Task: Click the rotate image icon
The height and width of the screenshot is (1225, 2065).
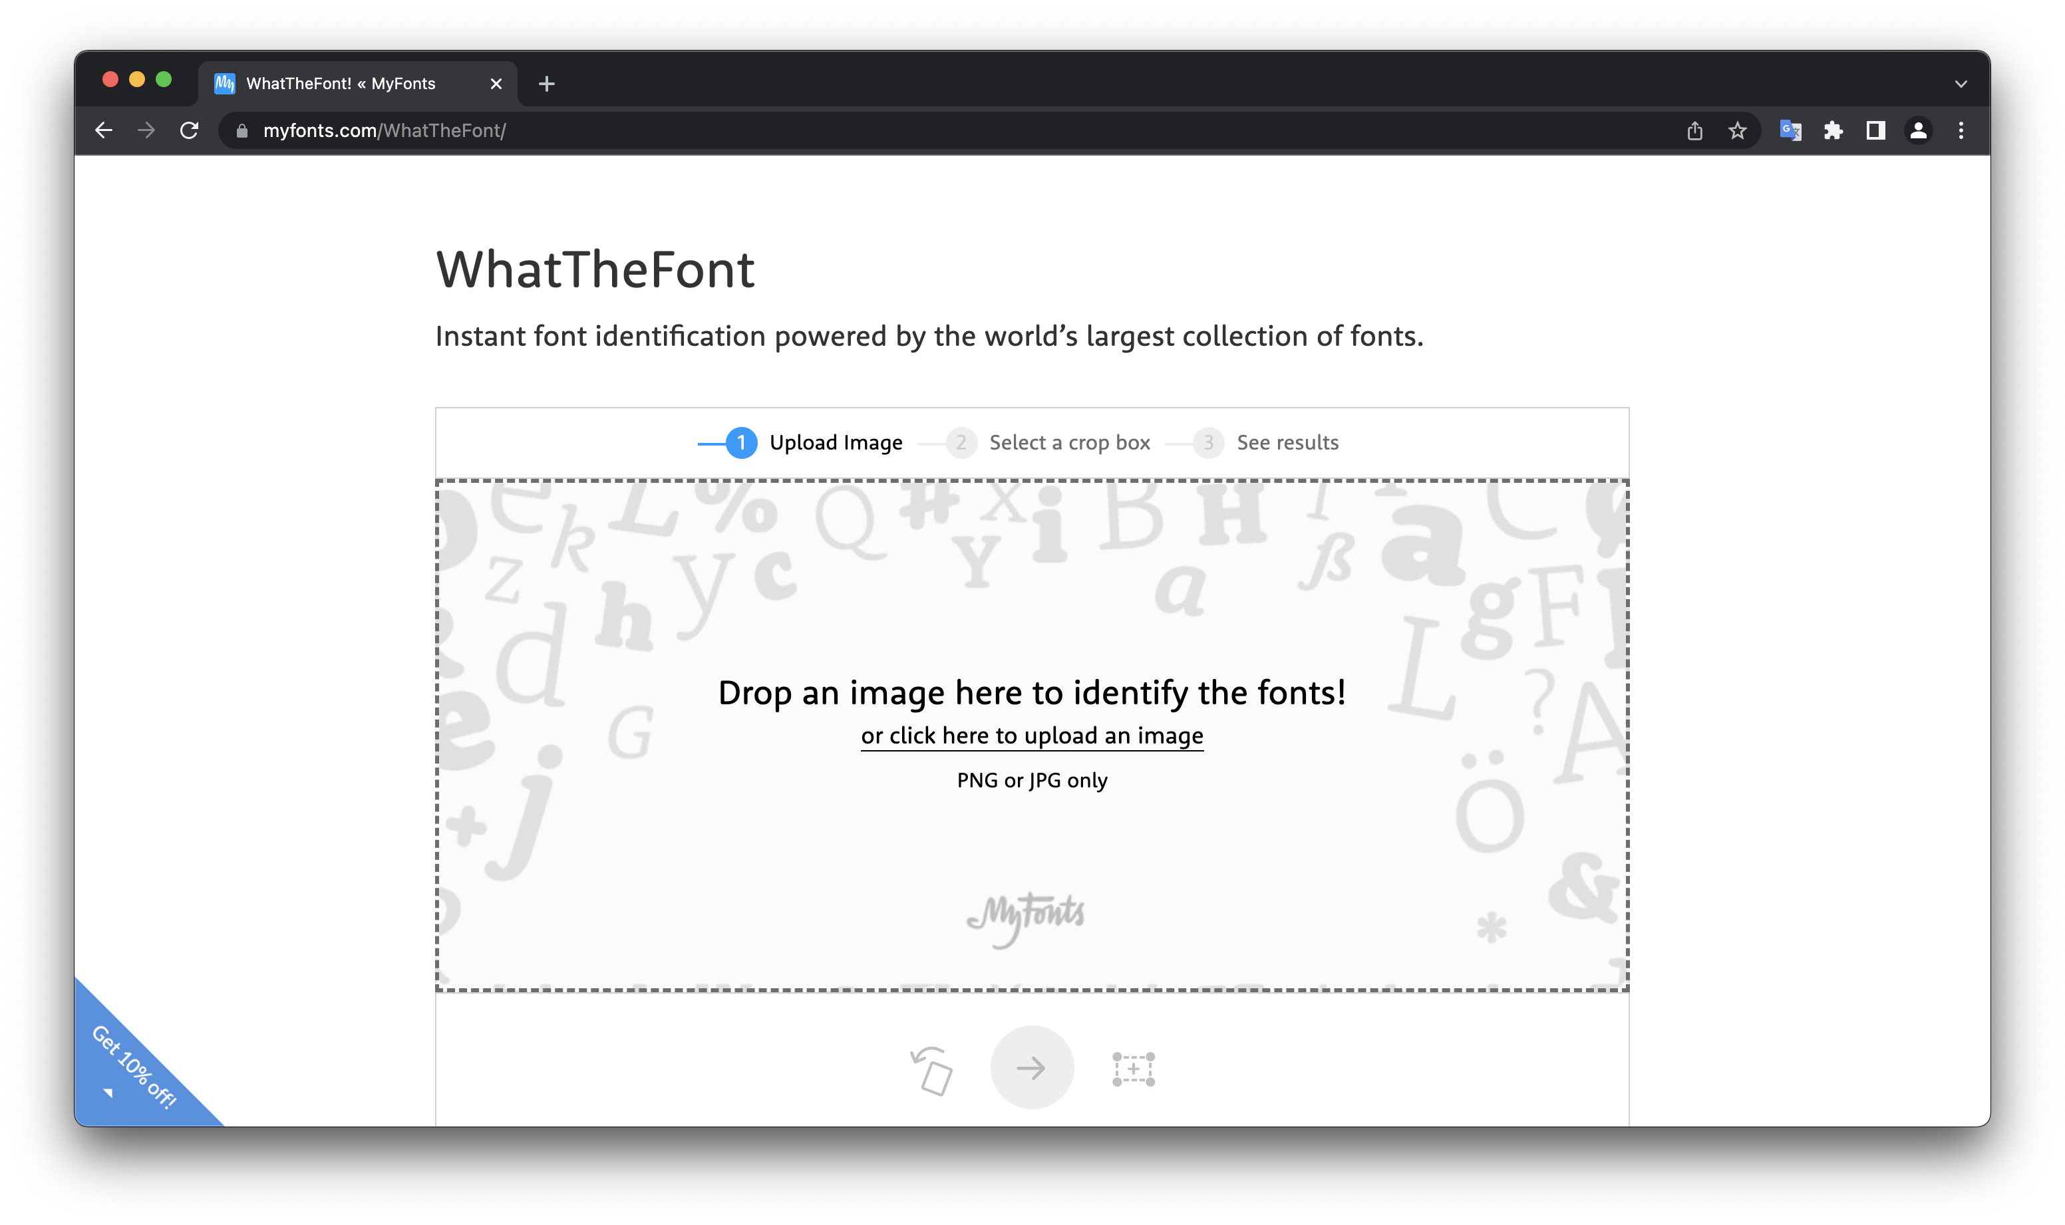Action: point(931,1070)
